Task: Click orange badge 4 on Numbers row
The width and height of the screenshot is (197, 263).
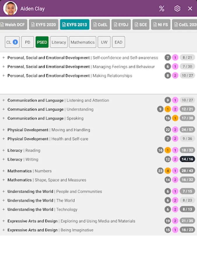Action: [x=168, y=171]
